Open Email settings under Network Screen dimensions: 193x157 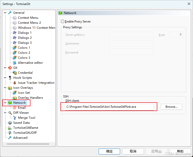pyautogui.click(x=22, y=108)
